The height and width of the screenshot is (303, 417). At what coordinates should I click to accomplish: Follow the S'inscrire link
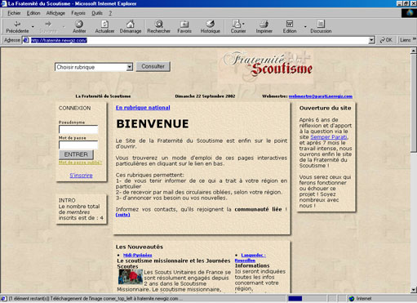tap(81, 176)
